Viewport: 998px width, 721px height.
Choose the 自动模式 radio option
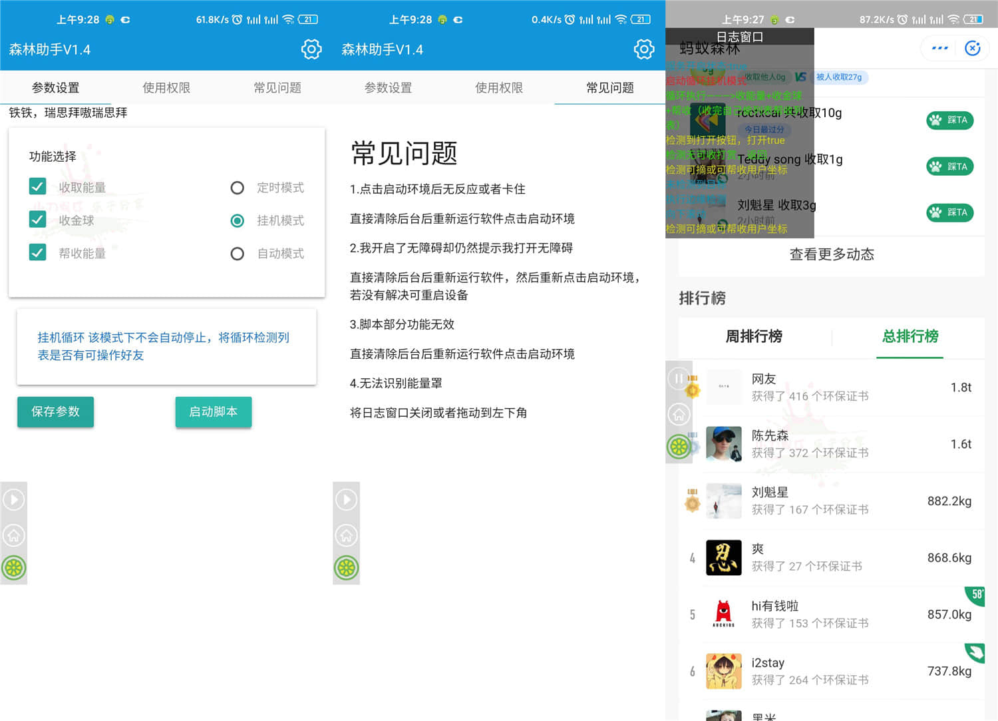point(238,254)
